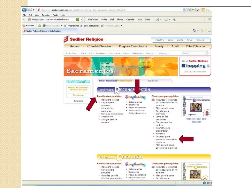Click the Vocabulario link under Reconciliación
The width and height of the screenshot is (251, 188).
(x=107, y=117)
